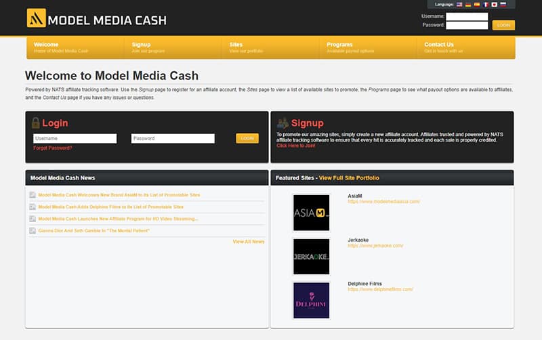Viewport: 542px width, 340px height.
Task: Focus the header Username field
Action: point(467,16)
